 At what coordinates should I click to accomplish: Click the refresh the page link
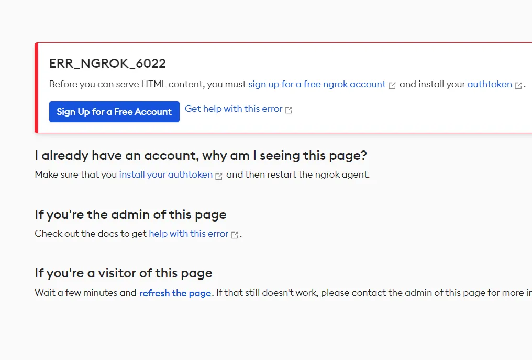click(x=175, y=293)
